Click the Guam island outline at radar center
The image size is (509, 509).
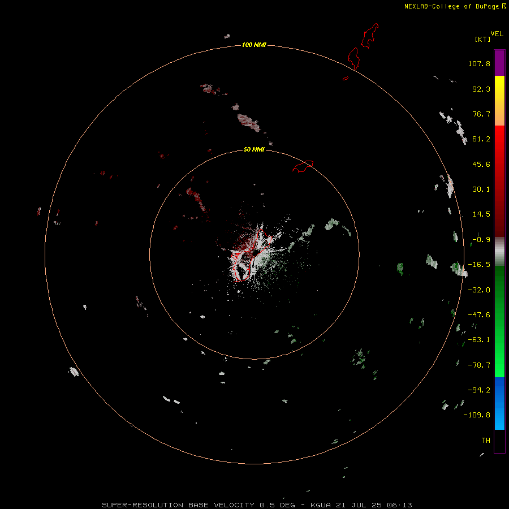pyautogui.click(x=253, y=256)
